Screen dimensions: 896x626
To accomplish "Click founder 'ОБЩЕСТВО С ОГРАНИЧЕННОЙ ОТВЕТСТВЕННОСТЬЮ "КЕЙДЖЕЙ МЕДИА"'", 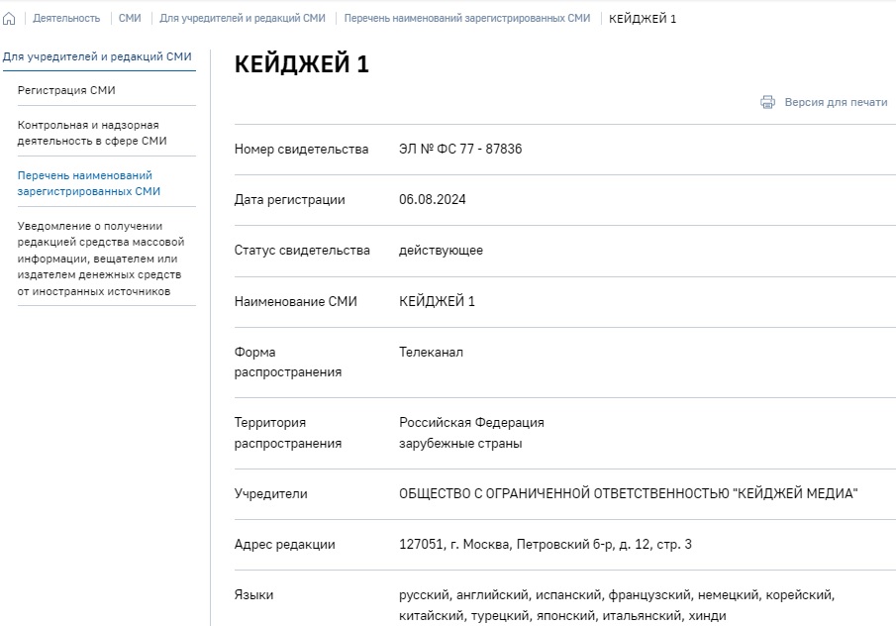I will [x=628, y=493].
